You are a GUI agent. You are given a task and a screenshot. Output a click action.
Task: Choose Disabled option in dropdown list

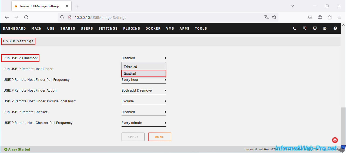(x=144, y=67)
